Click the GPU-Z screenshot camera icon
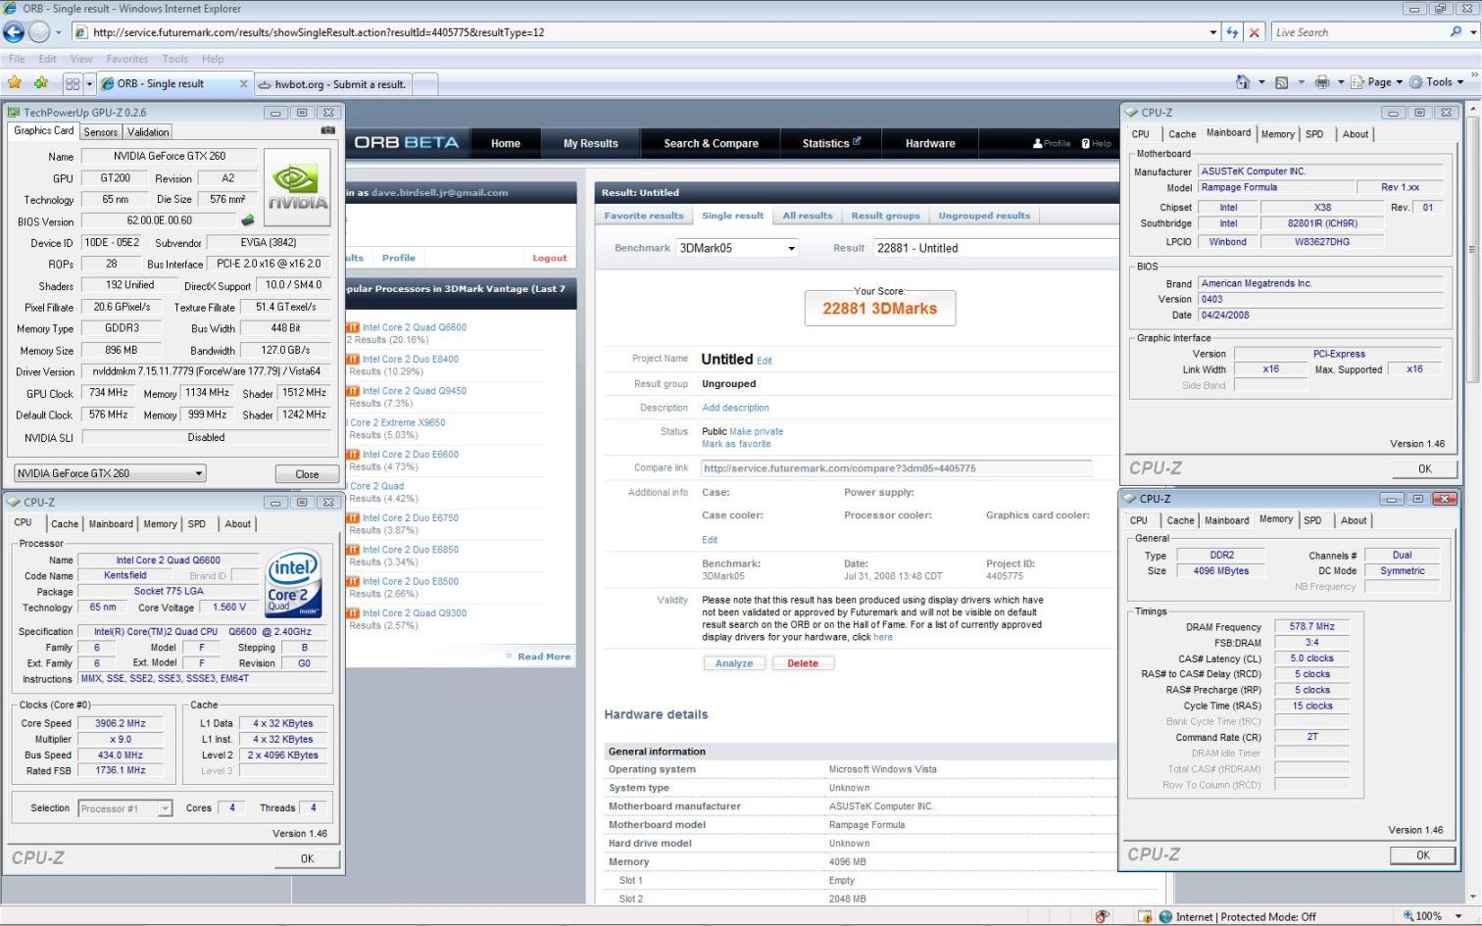Image resolution: width=1482 pixels, height=926 pixels. tap(327, 130)
